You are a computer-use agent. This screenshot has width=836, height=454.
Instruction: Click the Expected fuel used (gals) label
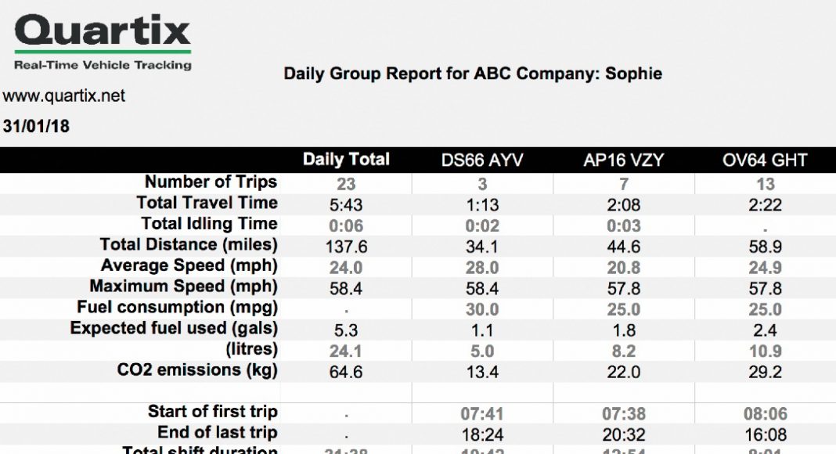click(174, 329)
